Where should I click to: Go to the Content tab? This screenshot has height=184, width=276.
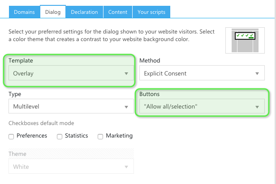117,12
